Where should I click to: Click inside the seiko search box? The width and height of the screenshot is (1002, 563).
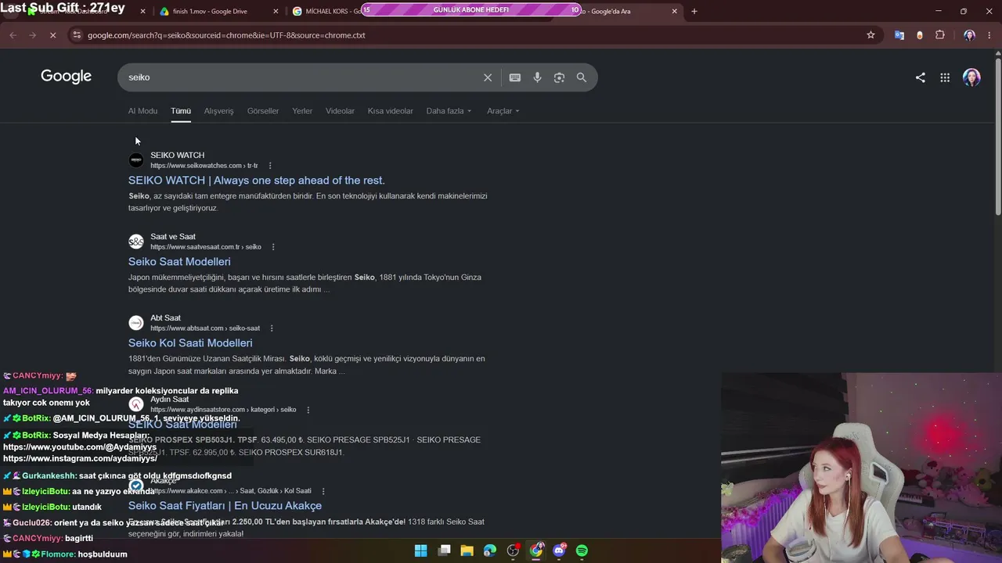pos(301,77)
